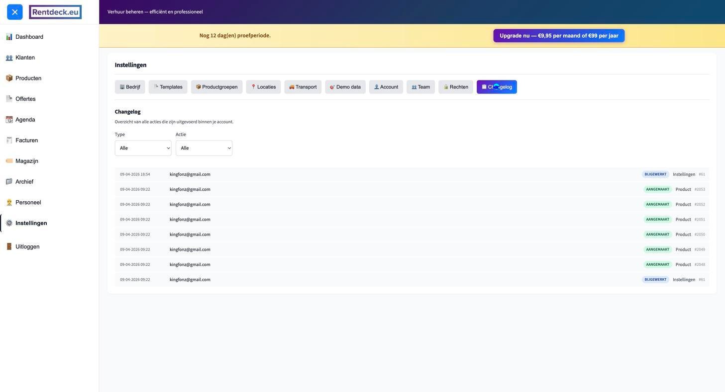
Task: Click the Dashboard chart icon in sidebar
Action: tap(9, 37)
